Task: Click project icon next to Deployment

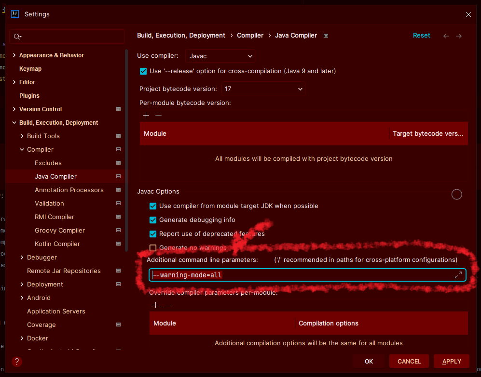Action: 118,284
